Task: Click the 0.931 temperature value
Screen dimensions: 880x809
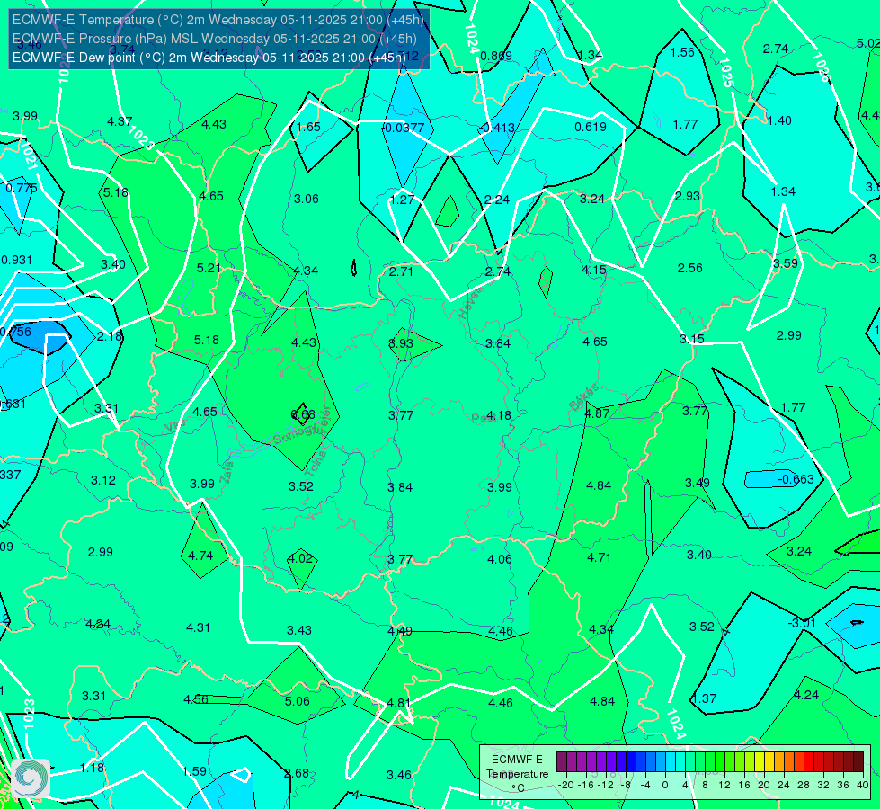Action: pyautogui.click(x=17, y=261)
